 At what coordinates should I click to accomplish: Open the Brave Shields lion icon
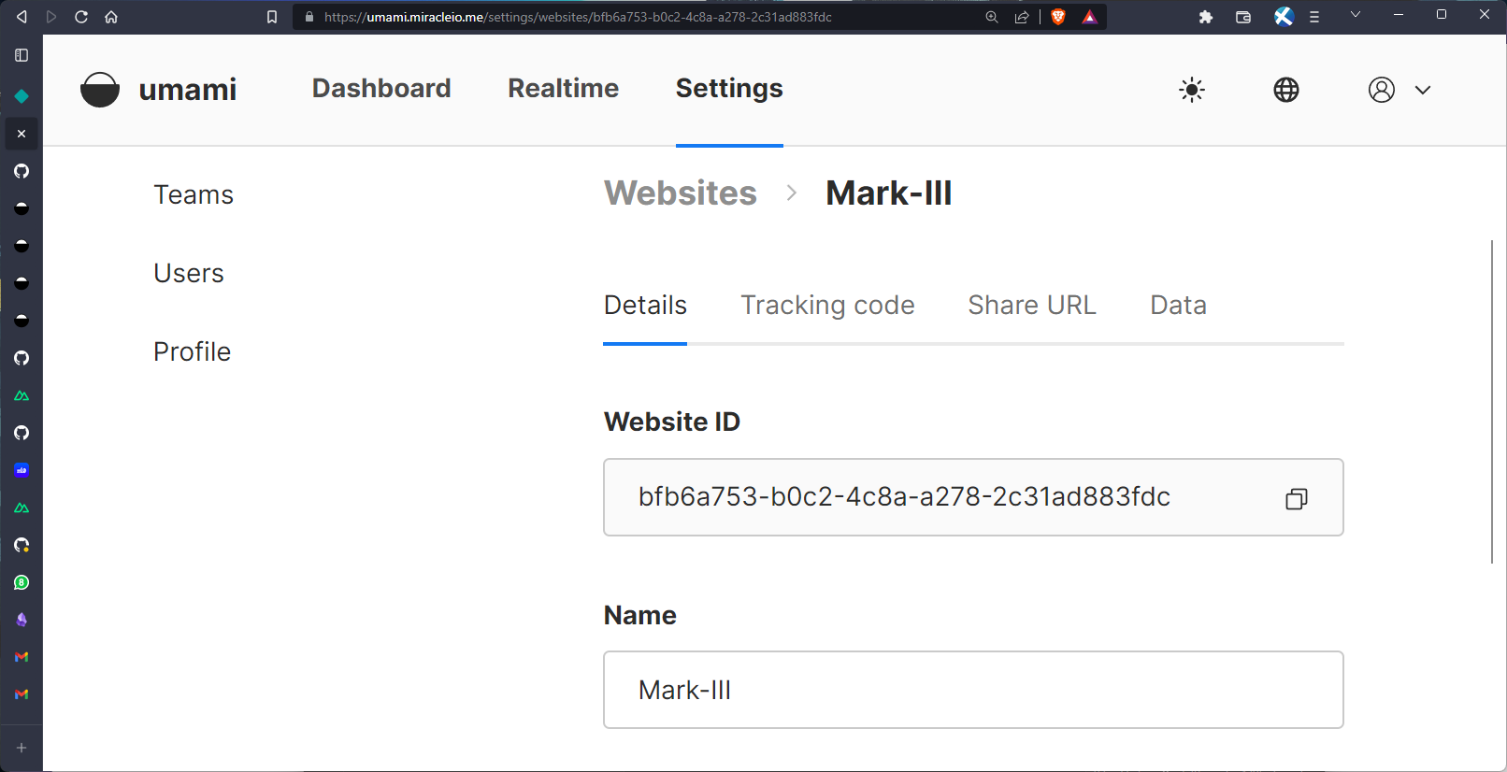(1058, 17)
